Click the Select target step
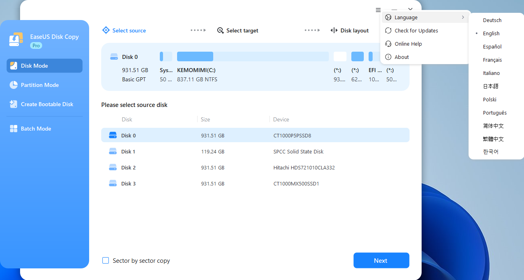Viewport: 524px width, 280px height. point(238,30)
